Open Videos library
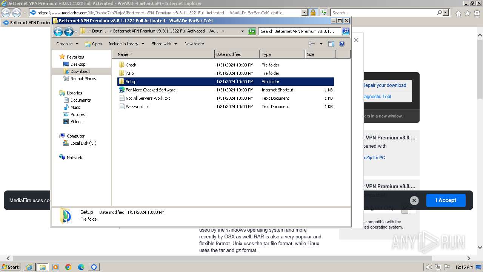Screen dimensions: 483x272 point(76,122)
